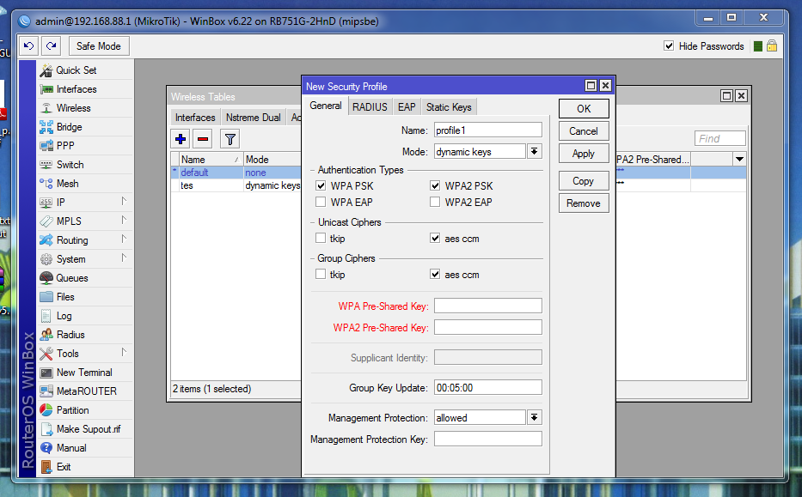This screenshot has height=497, width=802.
Task: Expand the Routing submenu
Action: point(124,239)
